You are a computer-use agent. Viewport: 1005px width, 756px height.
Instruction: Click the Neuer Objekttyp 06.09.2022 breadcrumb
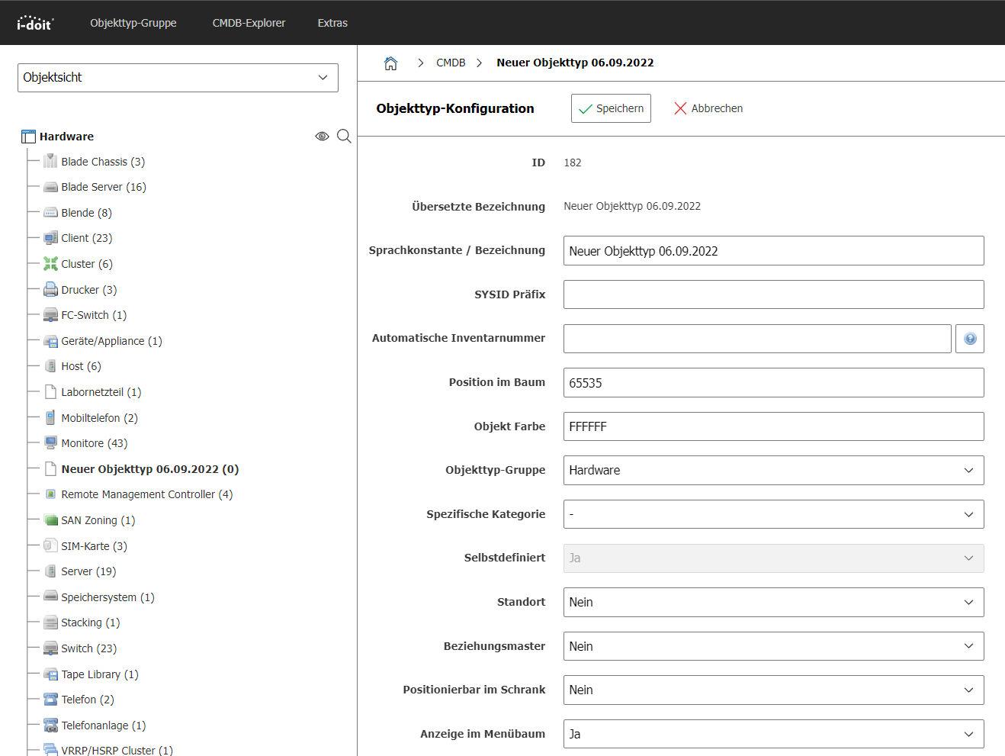coord(575,63)
